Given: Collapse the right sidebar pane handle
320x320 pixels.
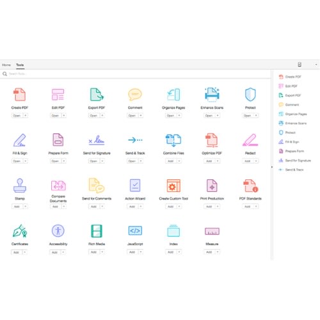Looking at the screenshot, I should [272, 167].
